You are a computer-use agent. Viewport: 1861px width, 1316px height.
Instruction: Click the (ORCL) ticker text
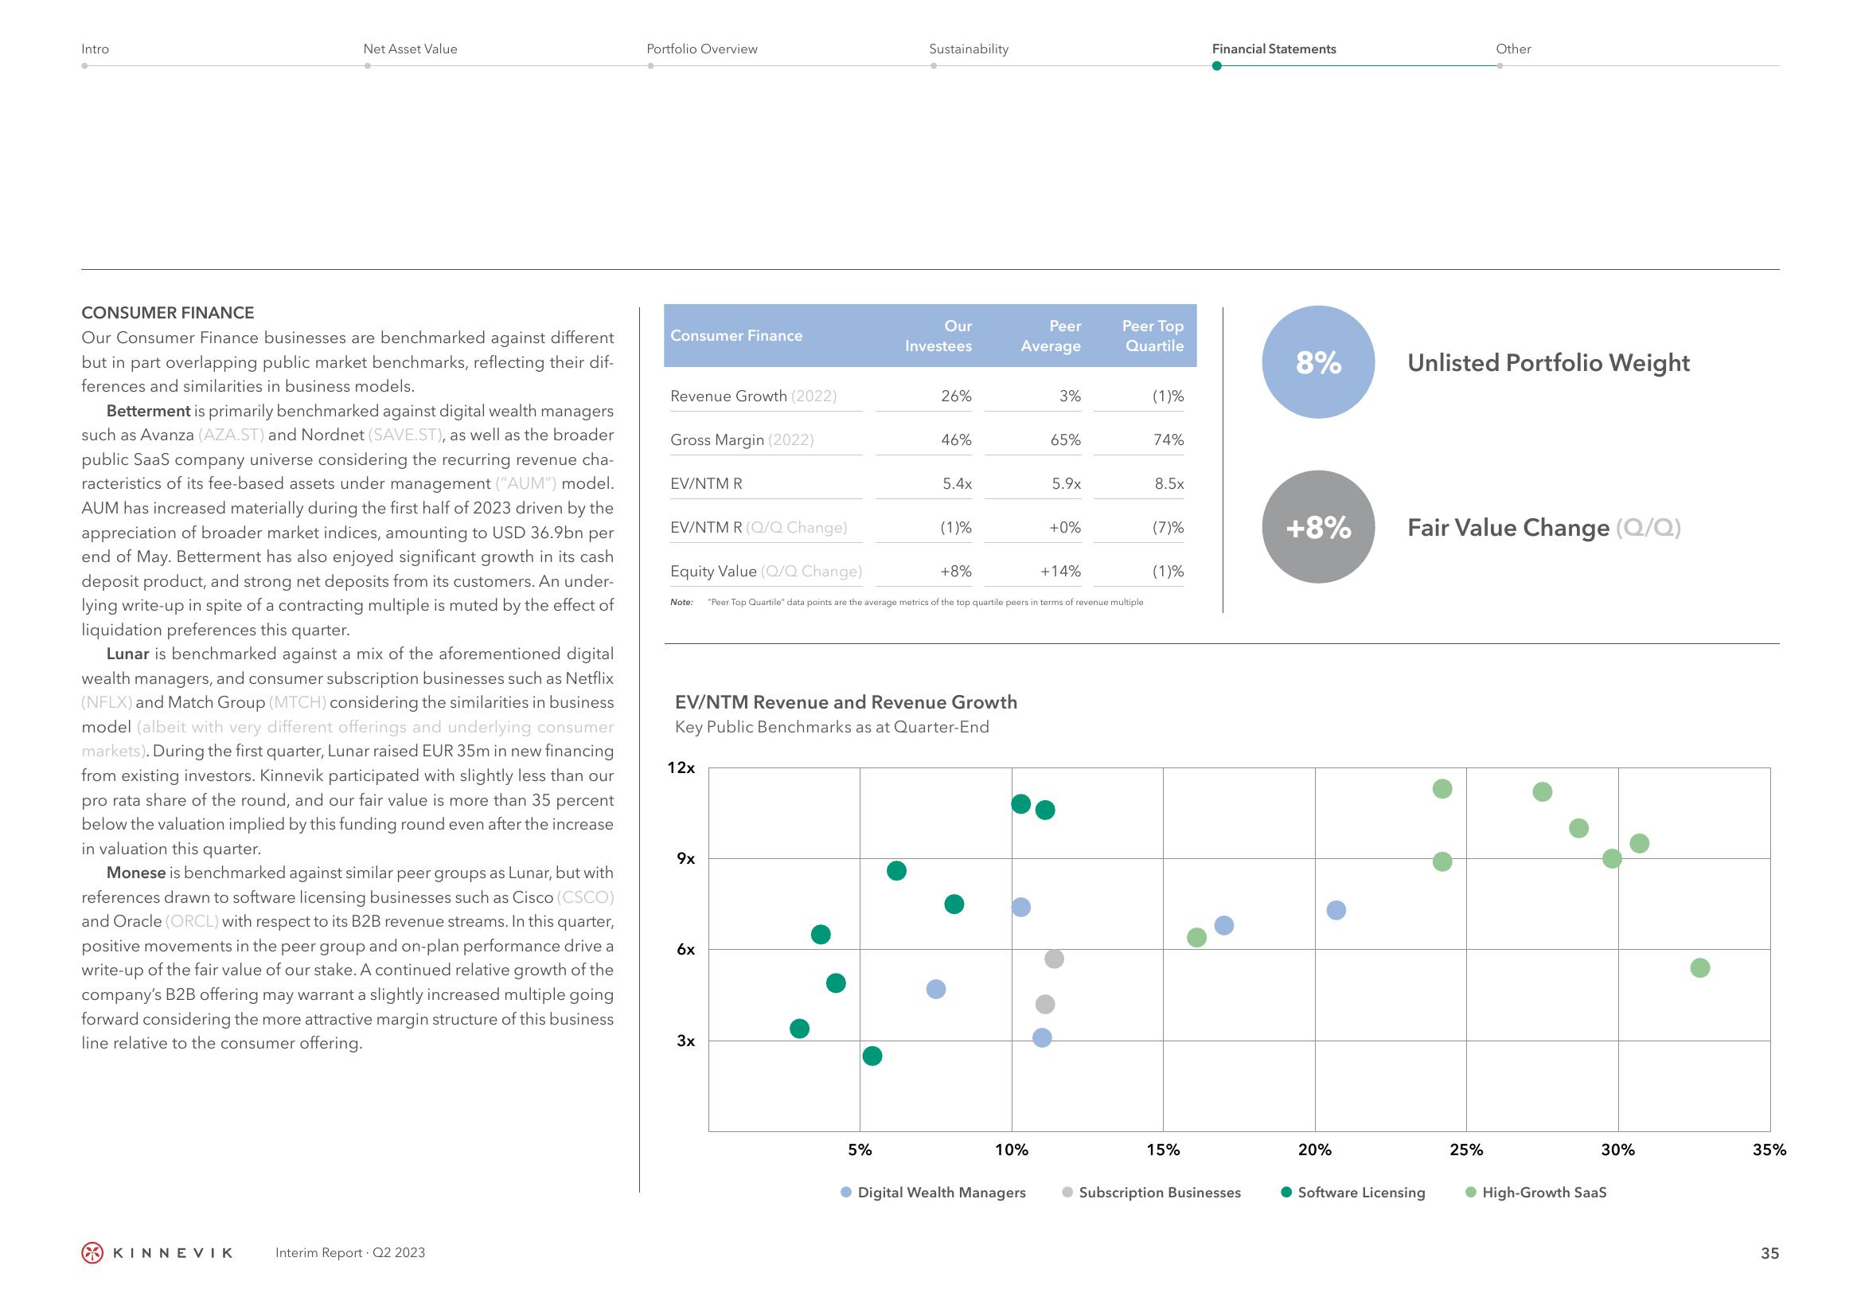pyautogui.click(x=191, y=921)
